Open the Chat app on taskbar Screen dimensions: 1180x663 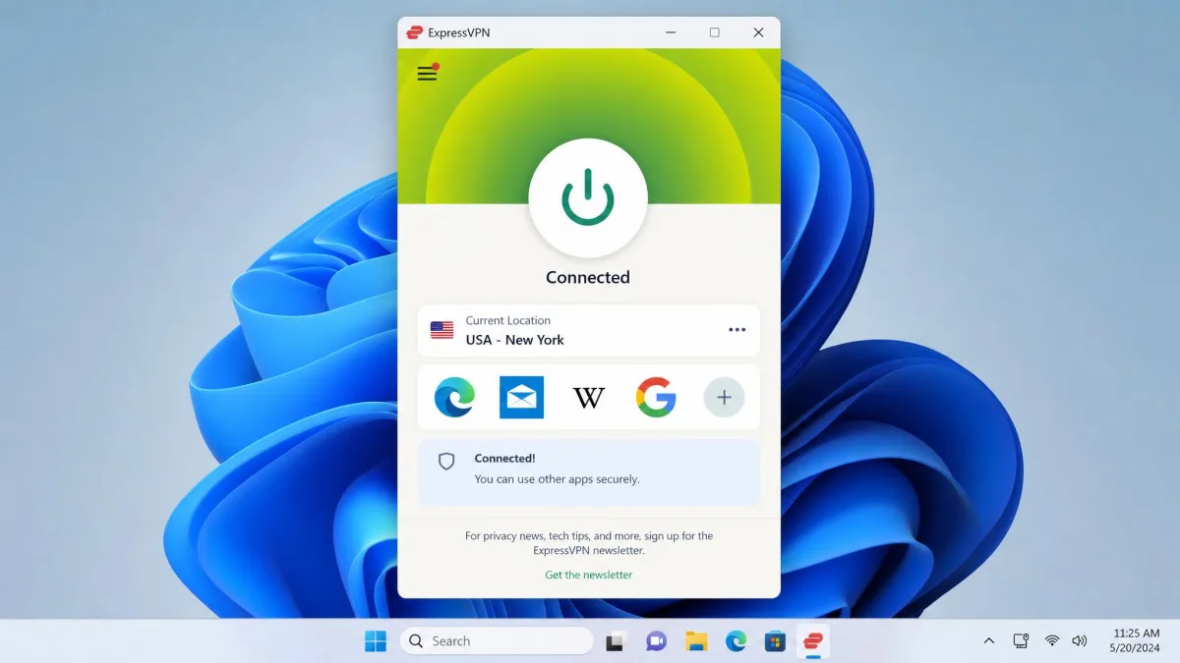[656, 641]
